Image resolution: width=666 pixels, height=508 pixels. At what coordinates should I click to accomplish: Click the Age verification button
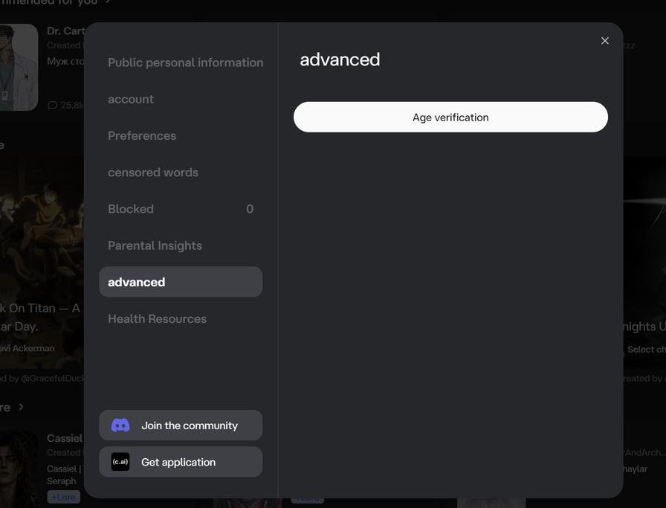pyautogui.click(x=450, y=117)
